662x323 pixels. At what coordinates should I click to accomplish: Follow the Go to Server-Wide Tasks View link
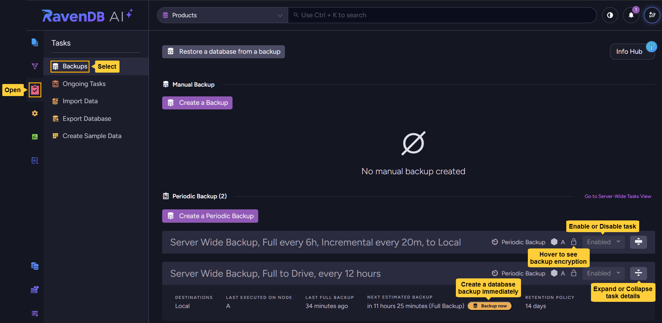click(x=617, y=196)
